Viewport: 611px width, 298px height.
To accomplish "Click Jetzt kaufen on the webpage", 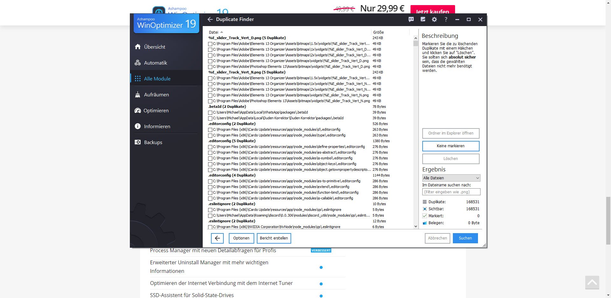I will point(432,10).
